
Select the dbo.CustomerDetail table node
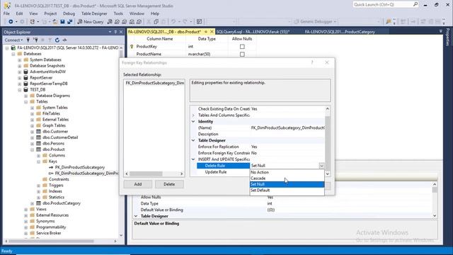[60, 137]
